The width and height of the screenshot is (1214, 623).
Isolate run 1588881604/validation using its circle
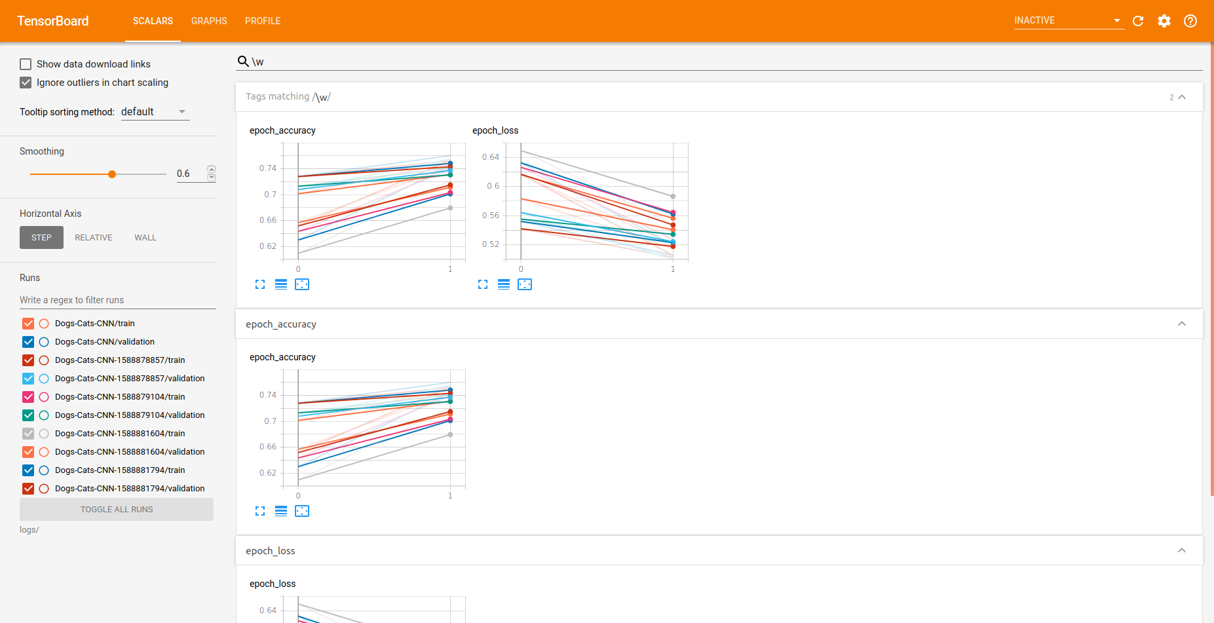tap(44, 452)
